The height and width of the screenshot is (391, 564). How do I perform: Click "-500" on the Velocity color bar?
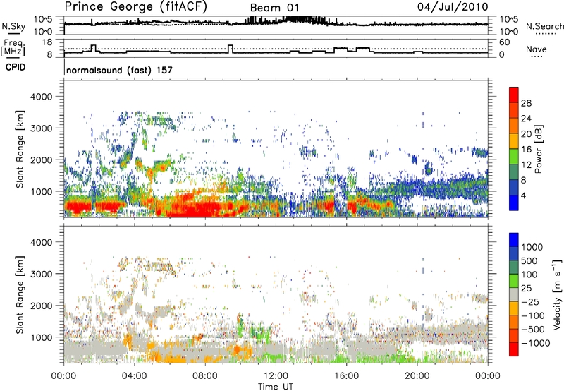(533, 329)
